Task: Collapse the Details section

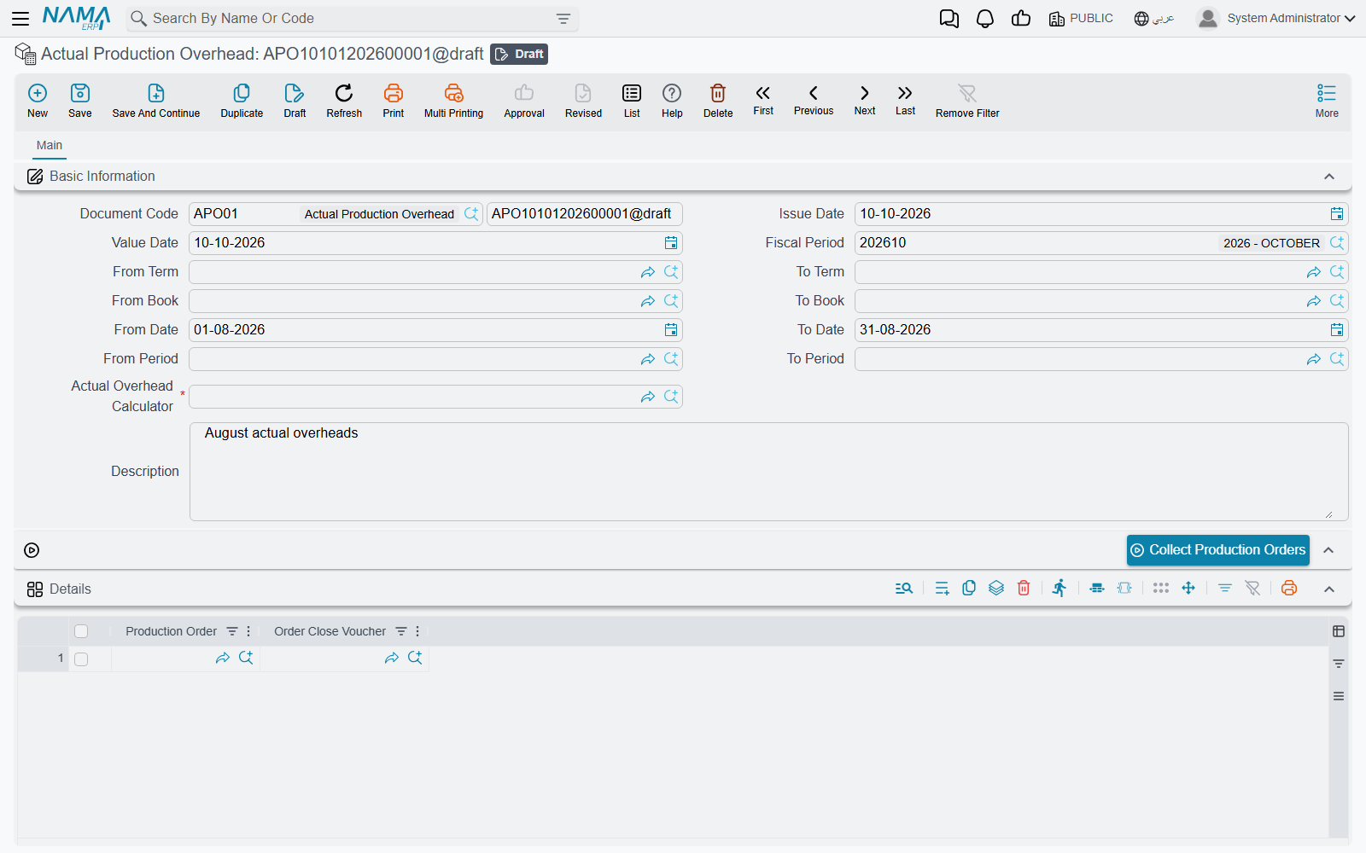Action: click(x=1329, y=589)
